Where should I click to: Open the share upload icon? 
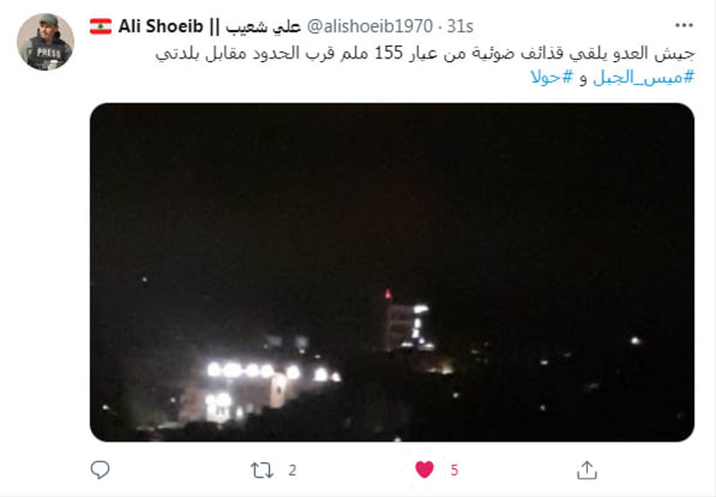(x=587, y=470)
